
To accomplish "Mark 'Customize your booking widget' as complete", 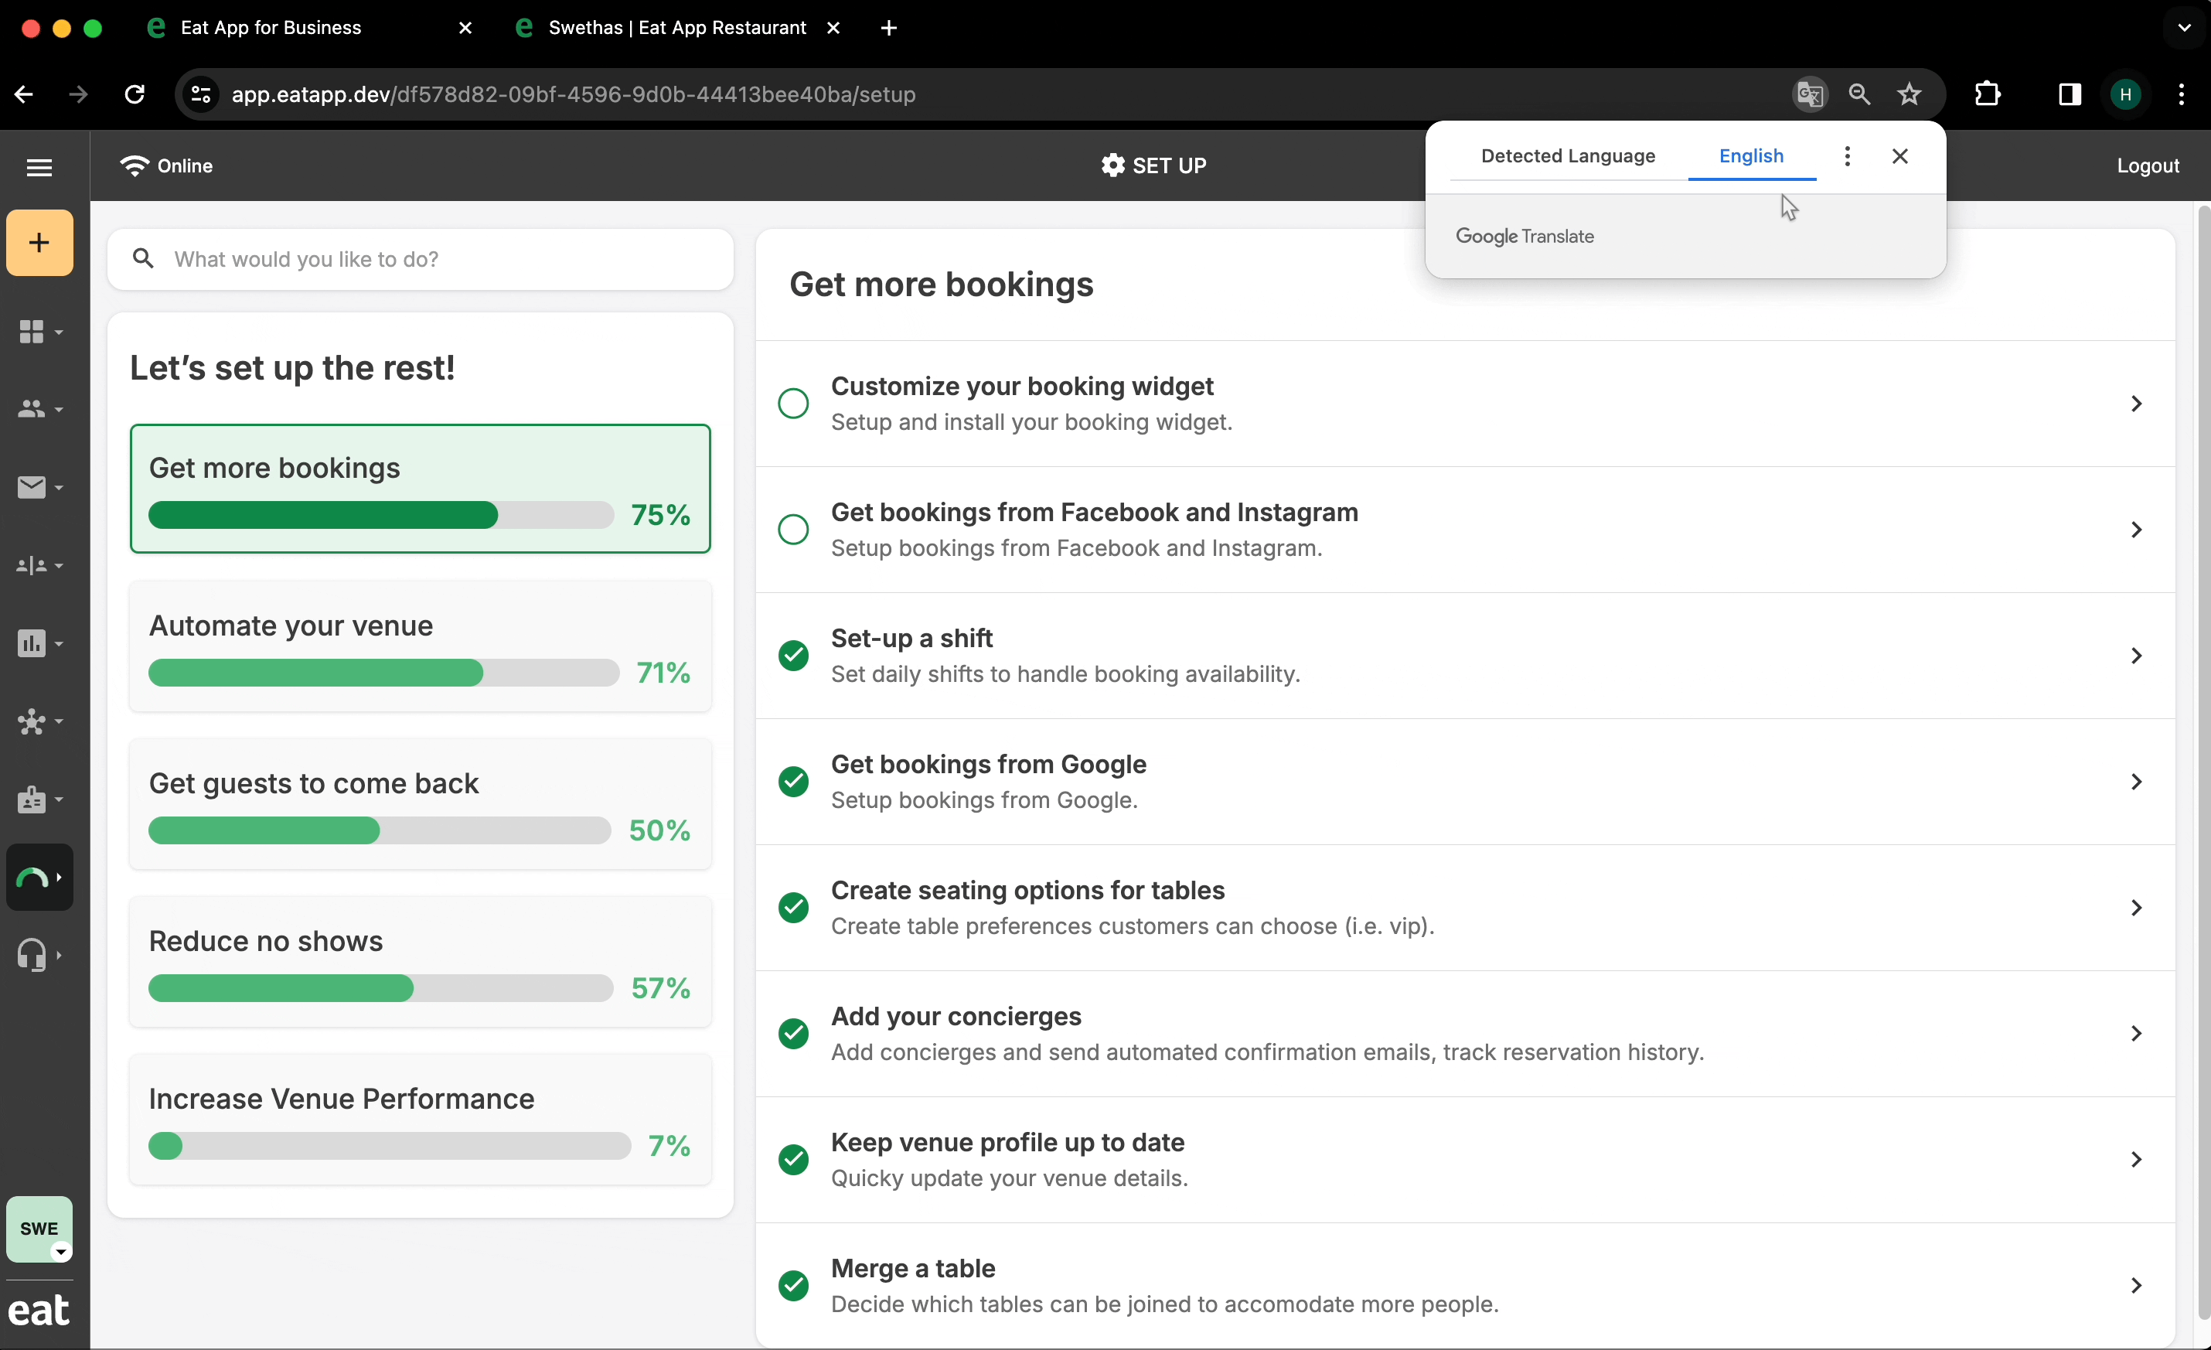I will coord(793,403).
